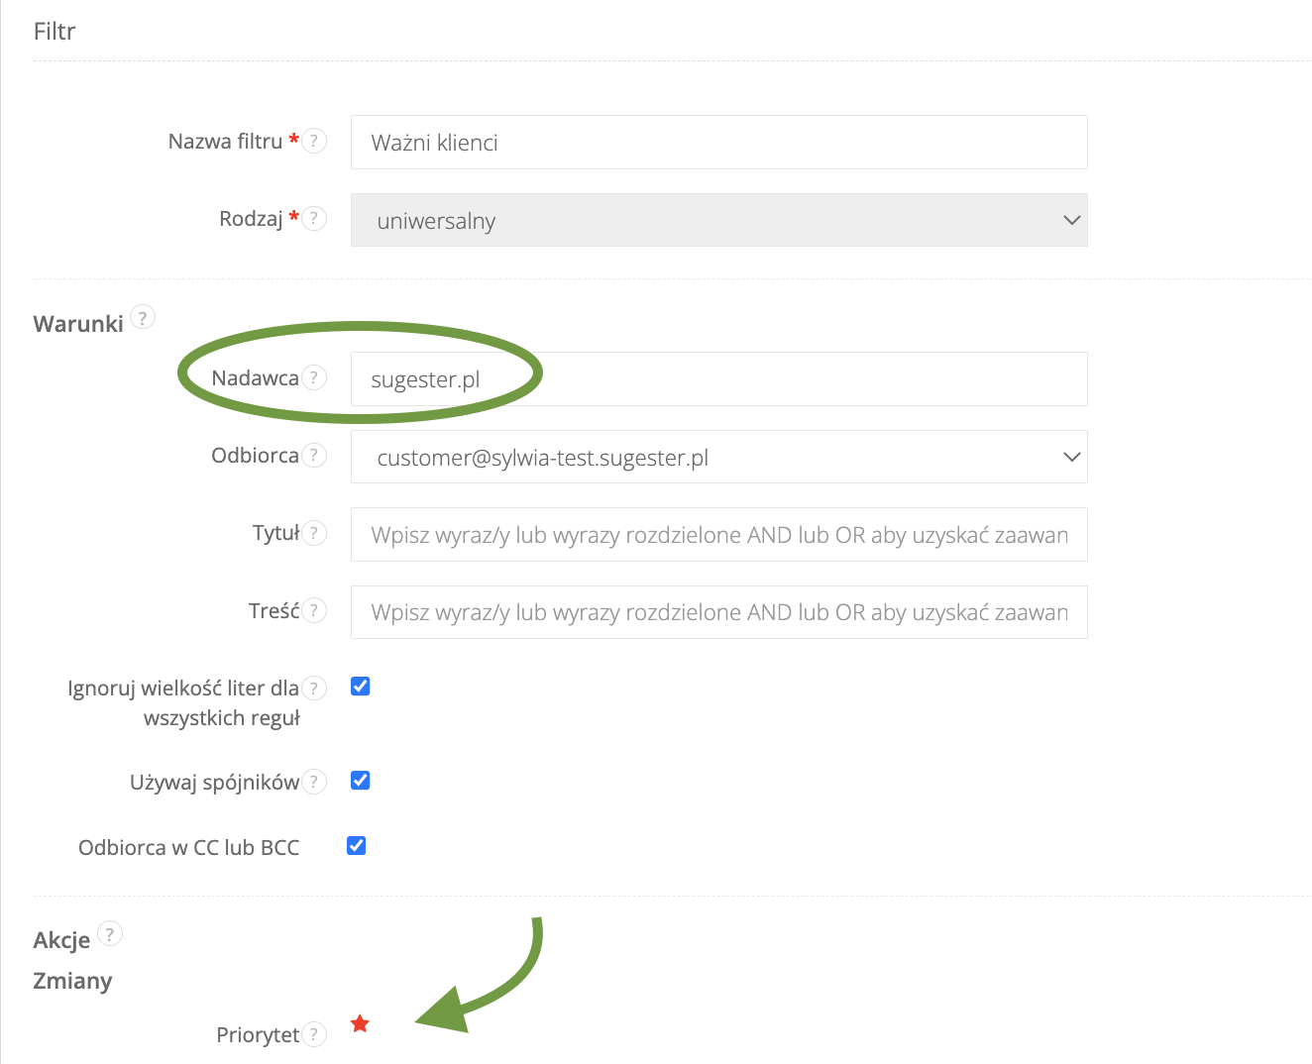Uncheck Używaj spójników checkbox
1312x1064 pixels.
tap(361, 781)
